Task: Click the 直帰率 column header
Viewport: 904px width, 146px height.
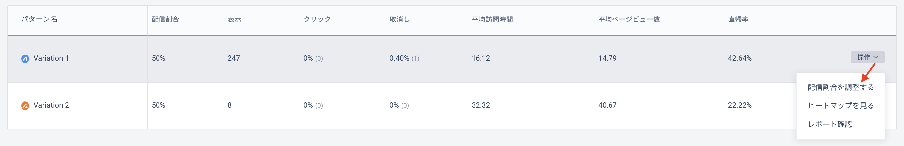Action: click(738, 19)
